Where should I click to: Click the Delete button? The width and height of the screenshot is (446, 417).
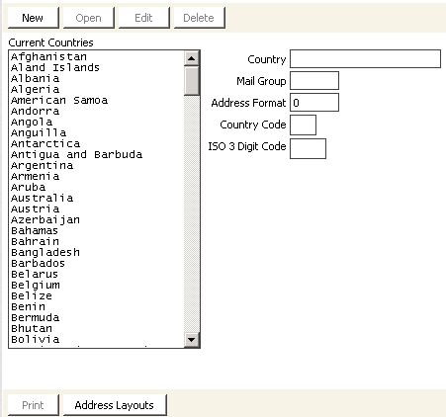[x=200, y=18]
